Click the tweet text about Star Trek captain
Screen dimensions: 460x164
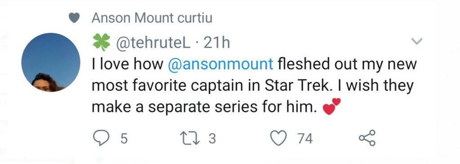254,86
